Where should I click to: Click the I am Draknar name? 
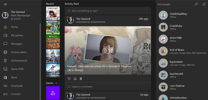[x=177, y=86]
